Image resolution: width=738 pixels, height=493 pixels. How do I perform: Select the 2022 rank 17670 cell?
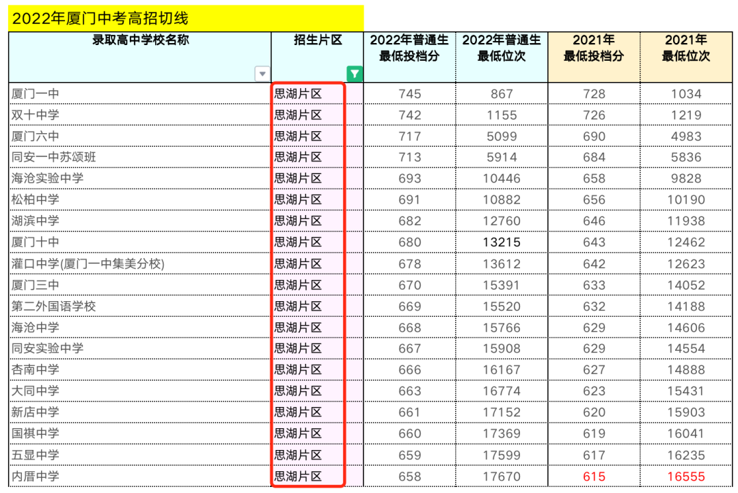[x=502, y=476]
